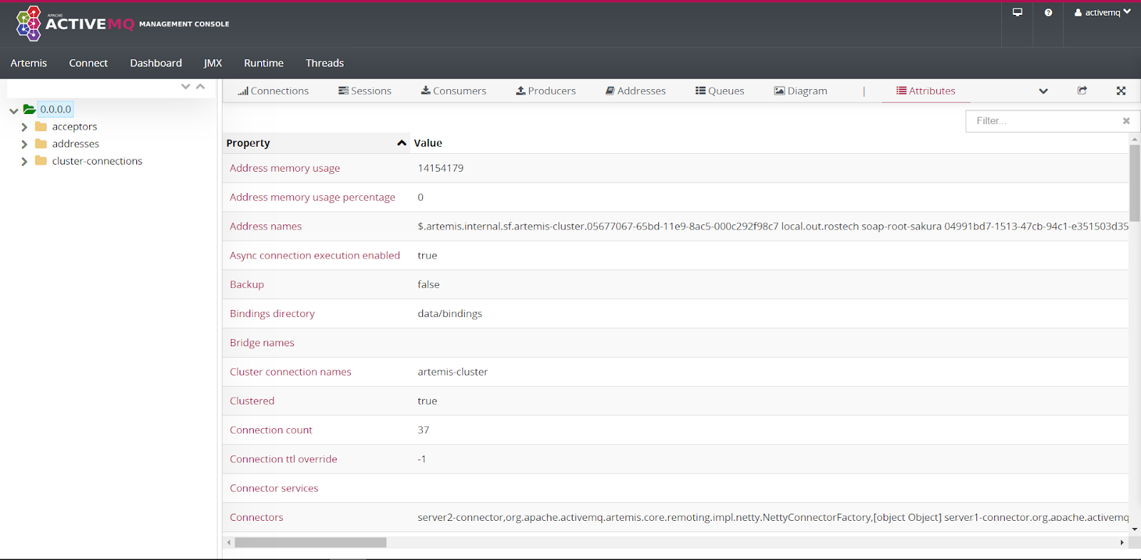
Task: Switch to the JMX navigation tab
Action: [x=213, y=63]
